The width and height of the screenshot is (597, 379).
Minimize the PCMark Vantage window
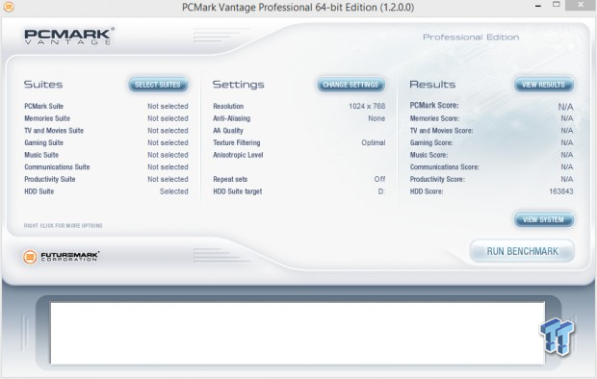538,6
